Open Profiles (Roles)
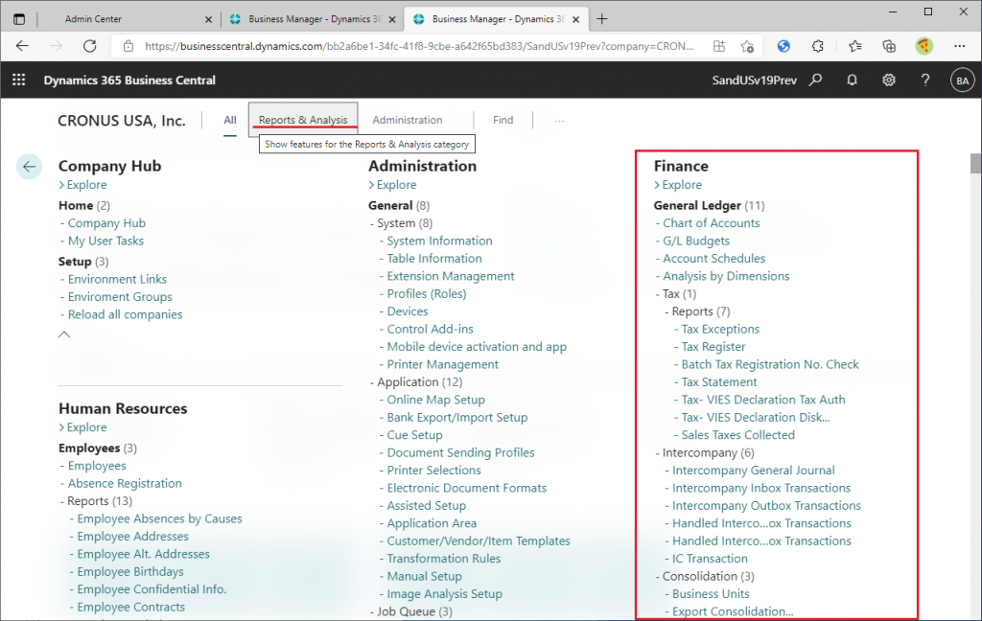This screenshot has width=982, height=621. tap(427, 293)
